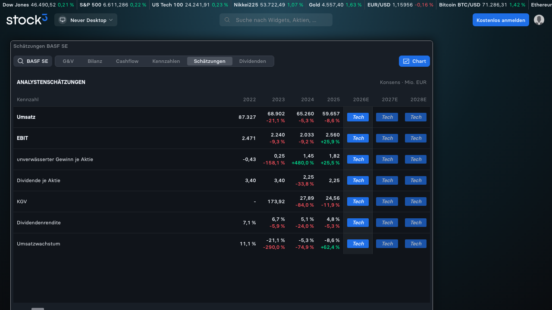Click the 2022 column header
This screenshot has height=310, width=552.
tap(249, 99)
